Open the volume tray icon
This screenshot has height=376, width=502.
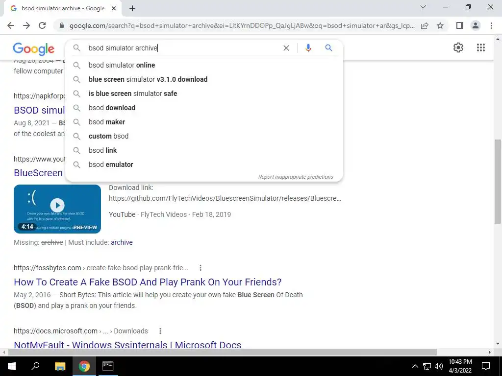click(439, 366)
